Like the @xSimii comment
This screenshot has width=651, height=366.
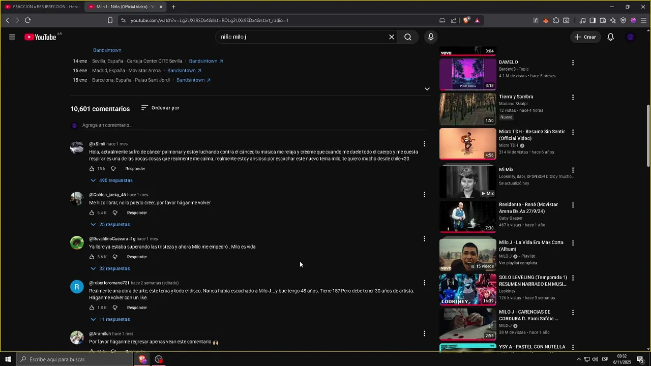(x=92, y=169)
